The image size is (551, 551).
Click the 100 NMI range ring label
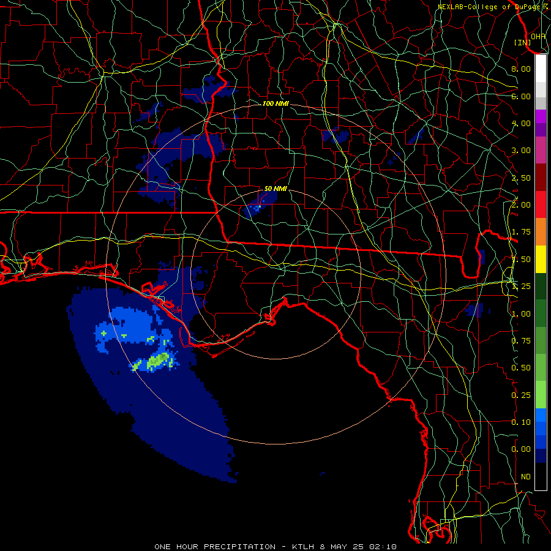coord(275,103)
